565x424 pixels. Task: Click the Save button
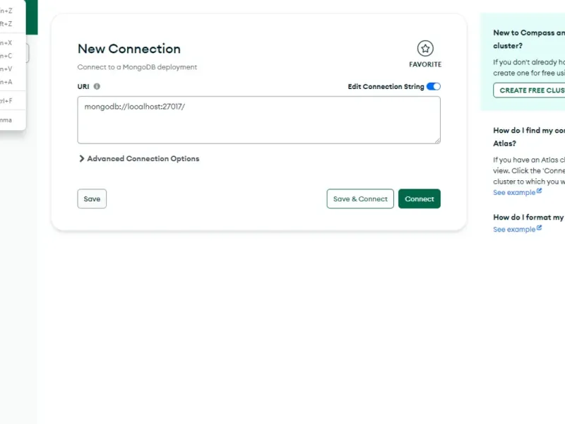pyautogui.click(x=92, y=199)
